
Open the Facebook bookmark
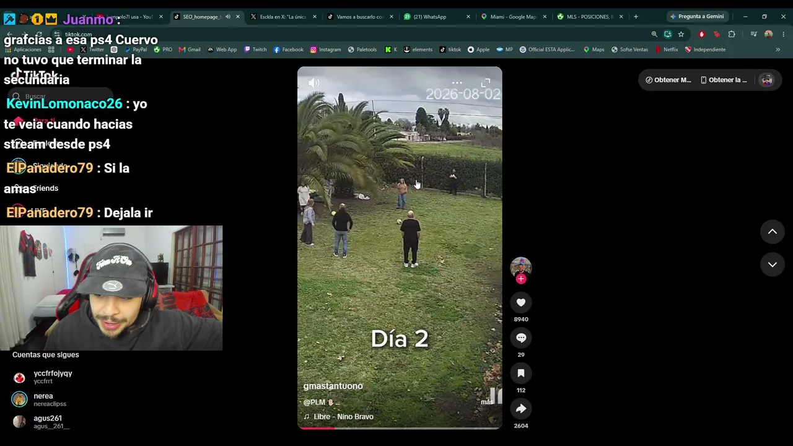click(x=288, y=50)
